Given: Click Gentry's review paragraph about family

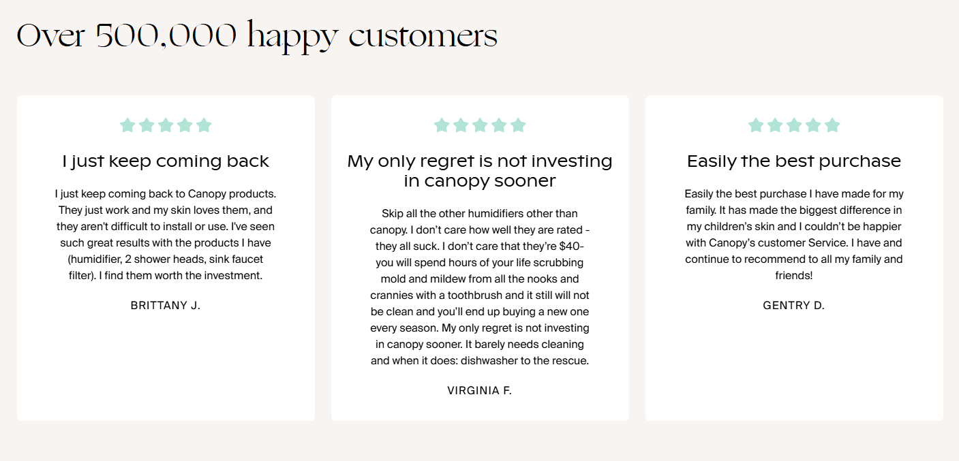Looking at the screenshot, I should [x=794, y=235].
